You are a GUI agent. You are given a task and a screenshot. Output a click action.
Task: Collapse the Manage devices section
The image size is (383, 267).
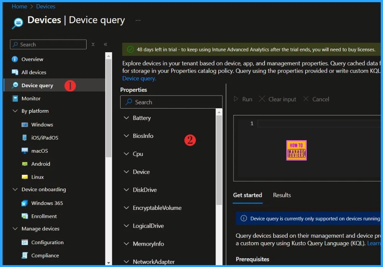pyautogui.click(x=15, y=229)
